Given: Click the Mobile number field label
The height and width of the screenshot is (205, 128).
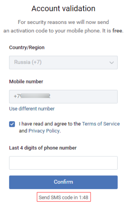Looking at the screenshot, I should 26,82.
